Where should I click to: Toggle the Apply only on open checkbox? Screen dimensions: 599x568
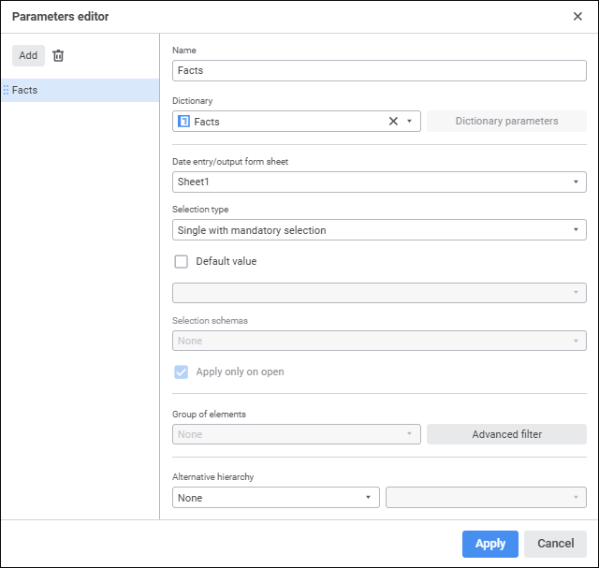coord(182,371)
